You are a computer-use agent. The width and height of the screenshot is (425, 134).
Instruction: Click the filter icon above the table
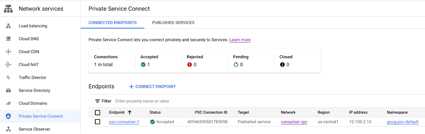pyautogui.click(x=97, y=101)
